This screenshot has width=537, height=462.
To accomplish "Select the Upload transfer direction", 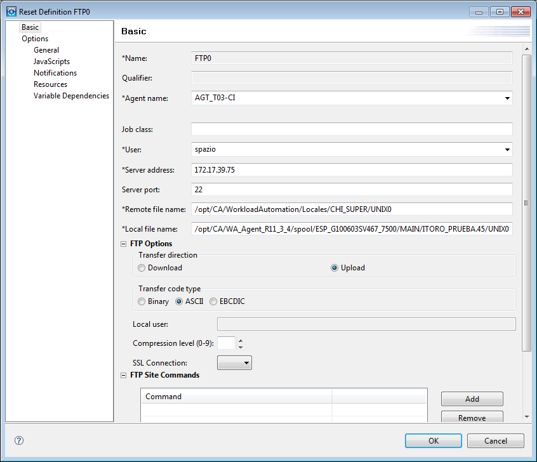I will (x=335, y=267).
